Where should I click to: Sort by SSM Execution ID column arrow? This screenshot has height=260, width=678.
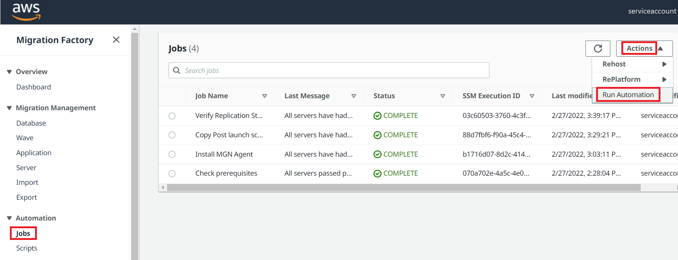coord(532,96)
